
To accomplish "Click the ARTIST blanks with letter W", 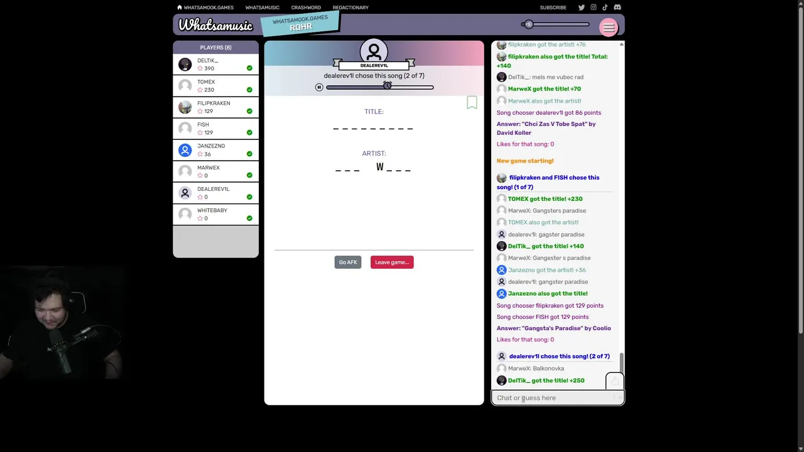I will click(x=373, y=167).
